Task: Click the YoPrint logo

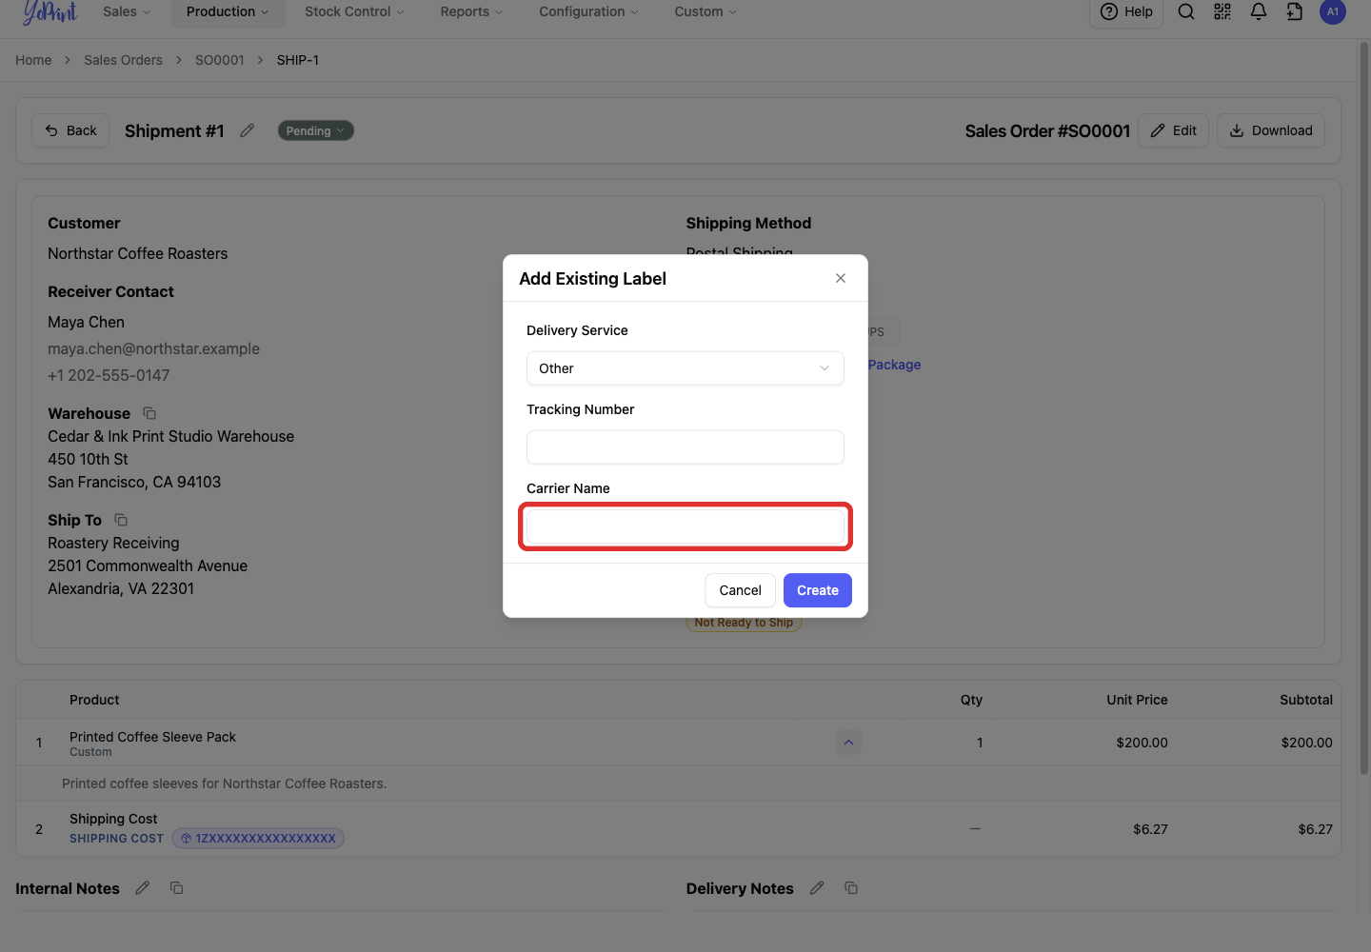Action: pyautogui.click(x=50, y=11)
